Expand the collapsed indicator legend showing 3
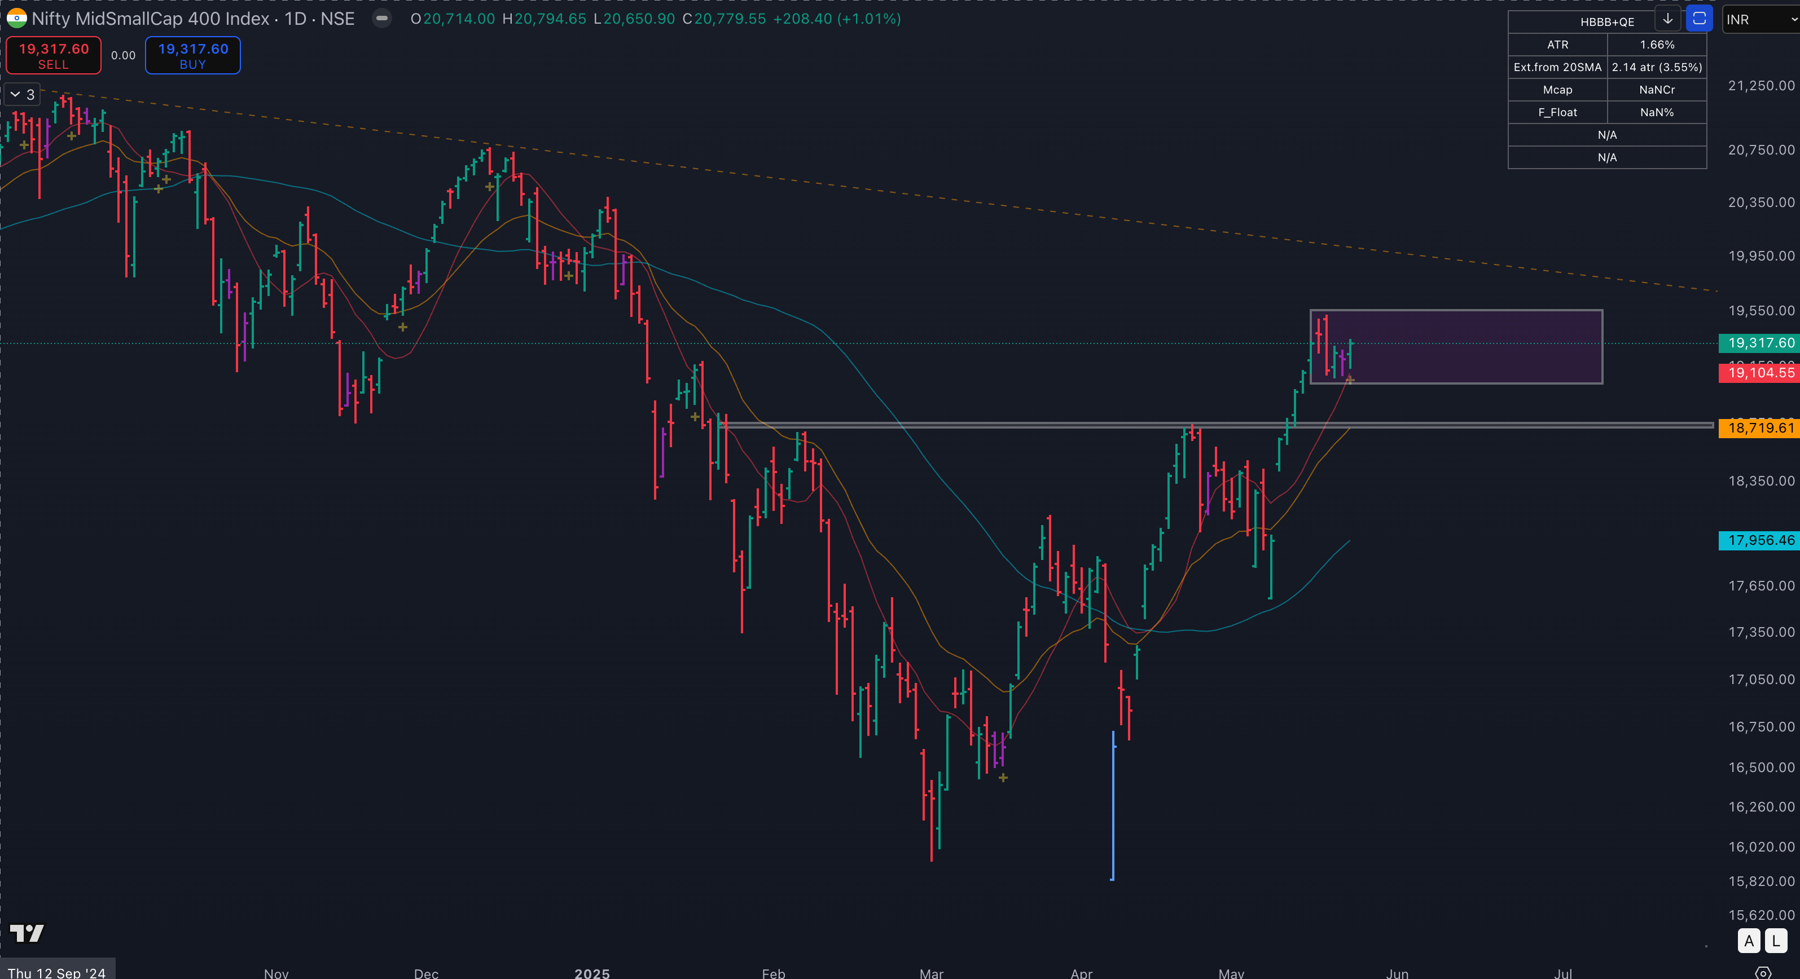 tap(23, 94)
